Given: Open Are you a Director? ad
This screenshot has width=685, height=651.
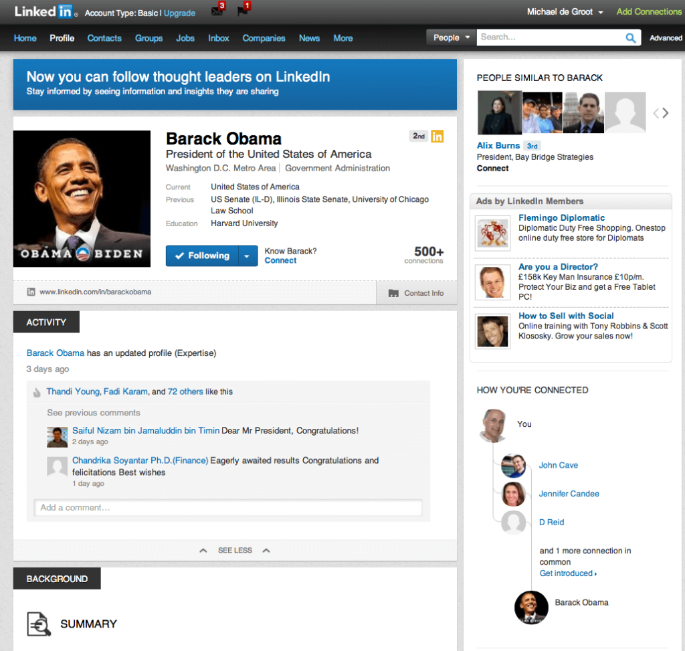Looking at the screenshot, I should point(558,266).
